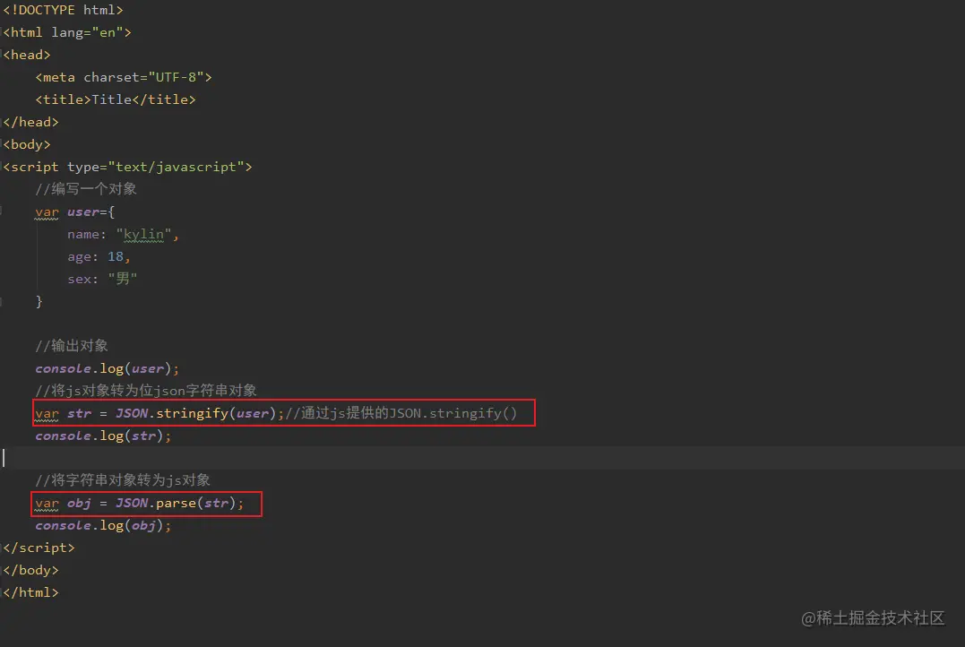Click the comment //通过js提供的JSON.stringify()

coord(401,413)
